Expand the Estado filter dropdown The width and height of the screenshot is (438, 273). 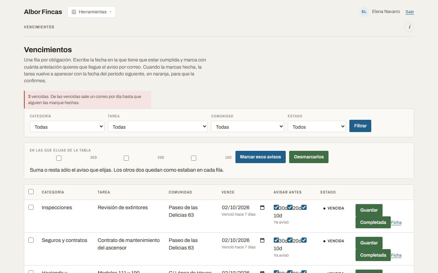pos(317,127)
